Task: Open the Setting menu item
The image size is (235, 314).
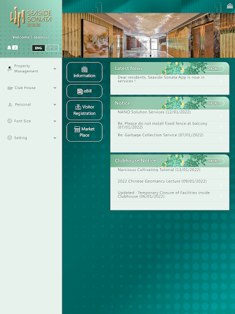Action: [31, 138]
